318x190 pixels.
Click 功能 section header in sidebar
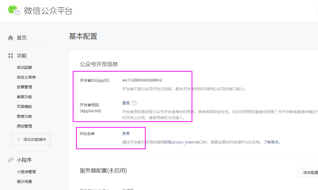(22, 56)
